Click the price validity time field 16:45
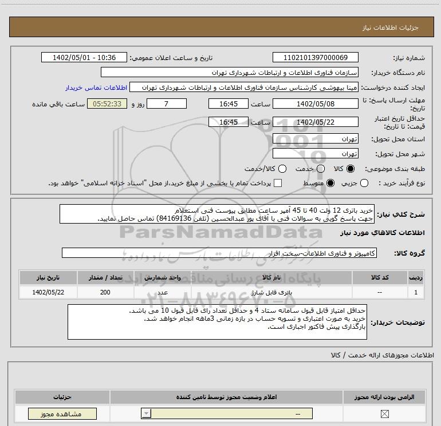This screenshot has height=426, width=441. click(229, 122)
